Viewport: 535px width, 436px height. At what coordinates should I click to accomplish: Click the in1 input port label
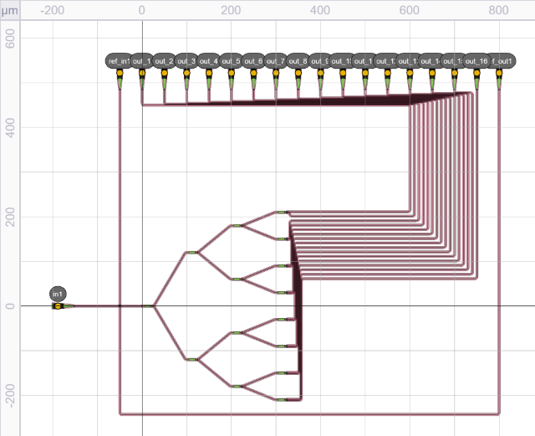pyautogui.click(x=58, y=294)
